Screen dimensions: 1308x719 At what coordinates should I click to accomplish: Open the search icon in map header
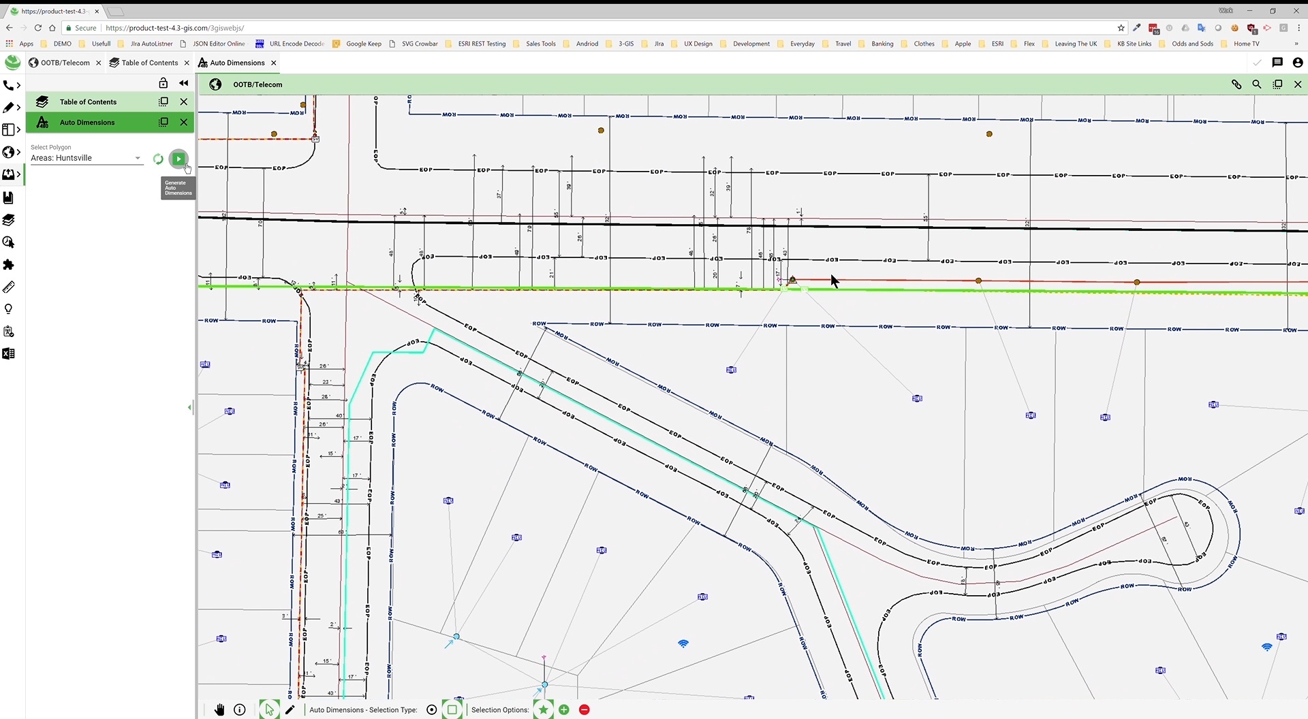pos(1257,84)
